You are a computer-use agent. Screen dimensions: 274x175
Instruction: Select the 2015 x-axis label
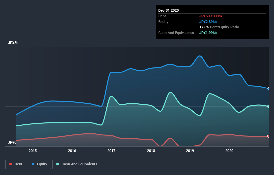tap(33, 151)
